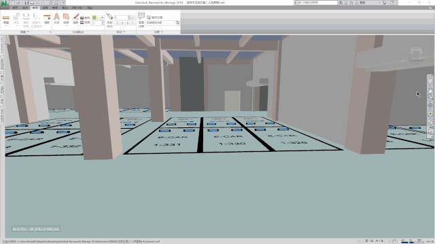Switch to the Output ribbon tab

(x=65, y=7)
